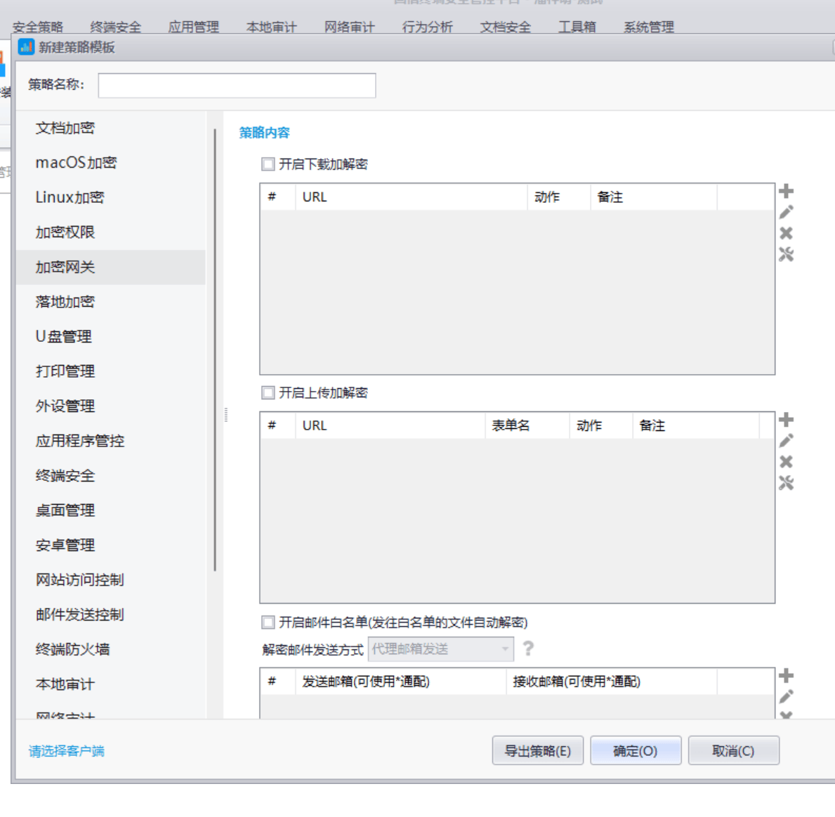Image resolution: width=835 pixels, height=817 pixels.
Task: Add a new URL rule to download decryption list
Action: coord(787,190)
